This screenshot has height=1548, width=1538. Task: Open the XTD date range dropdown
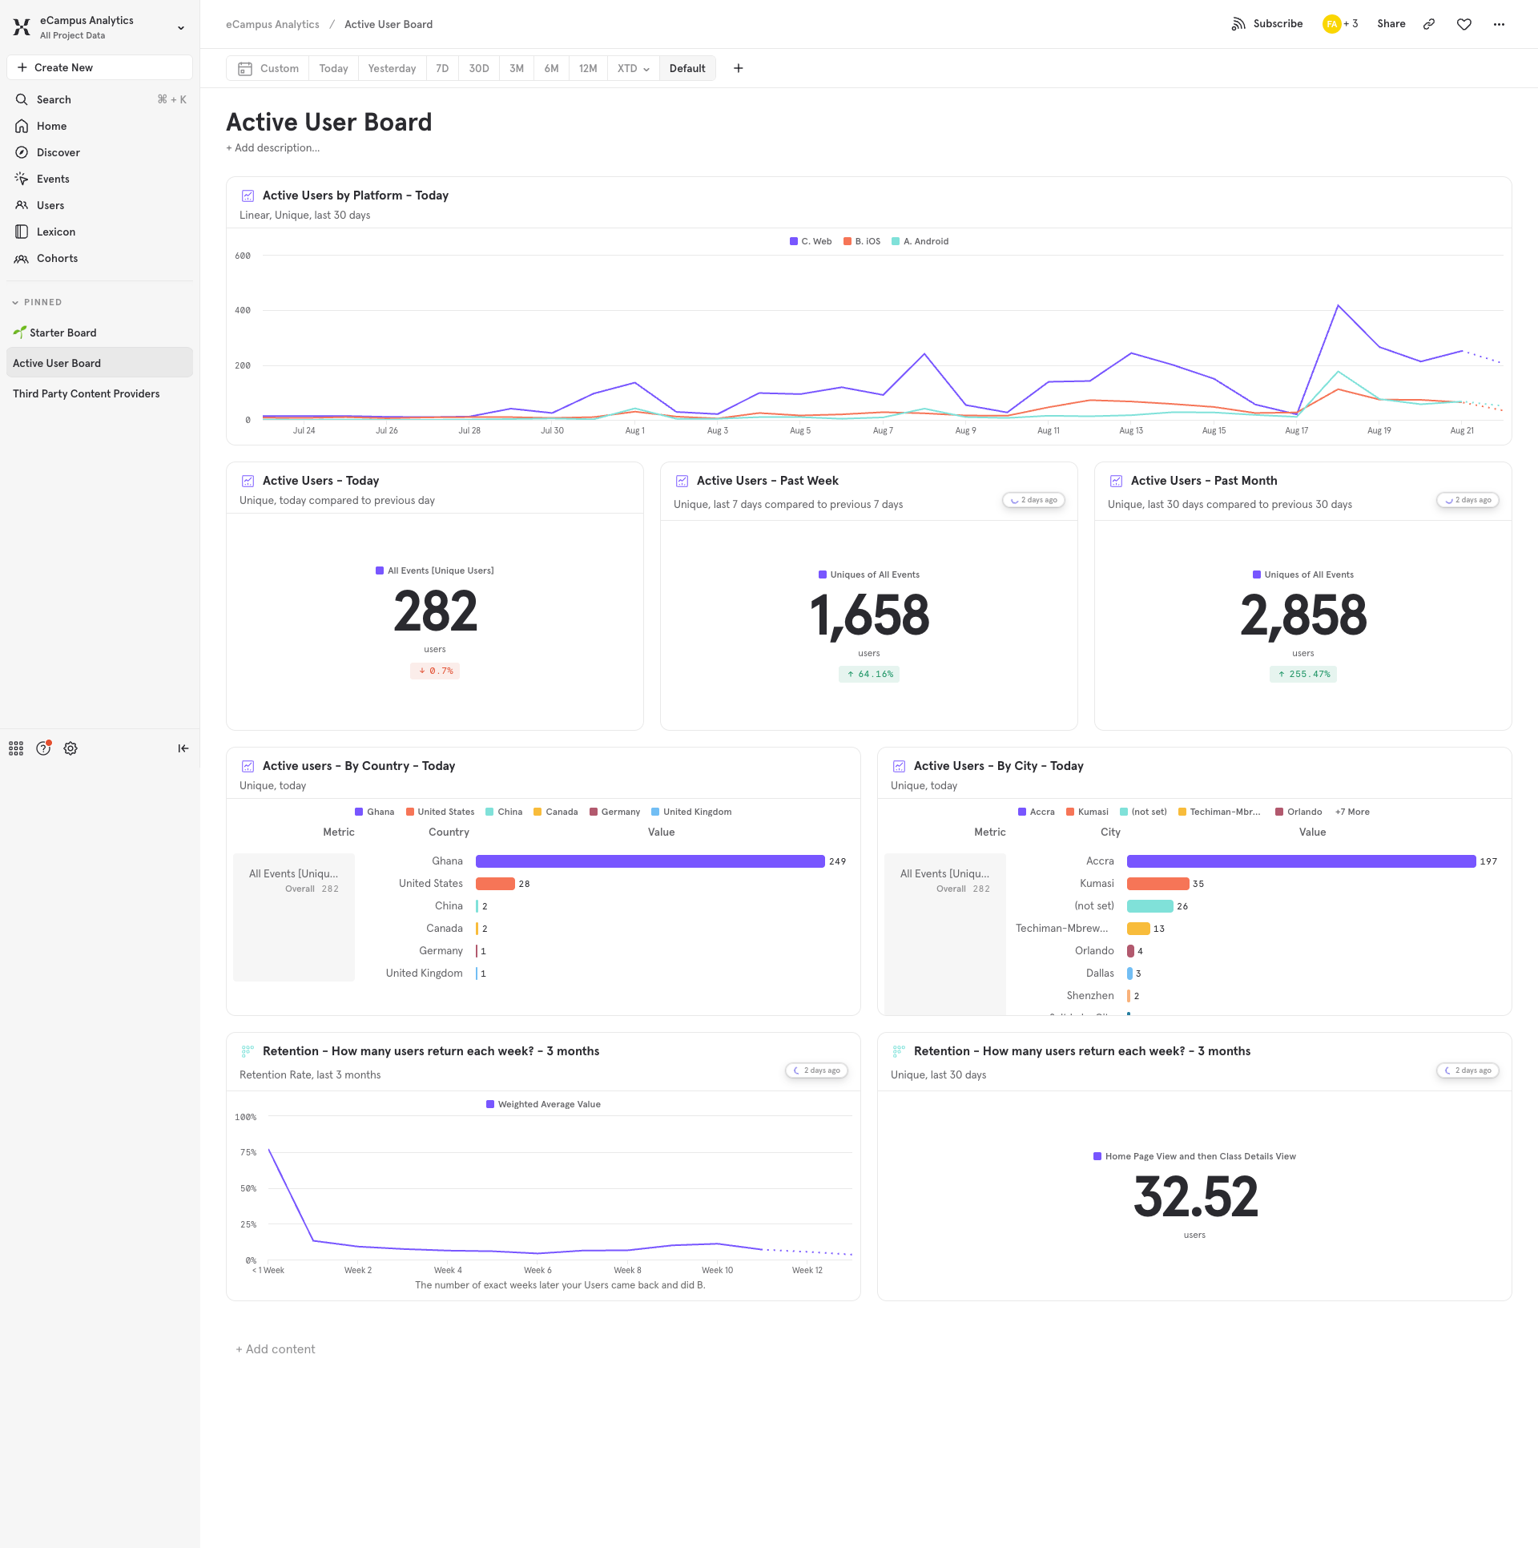(x=633, y=68)
